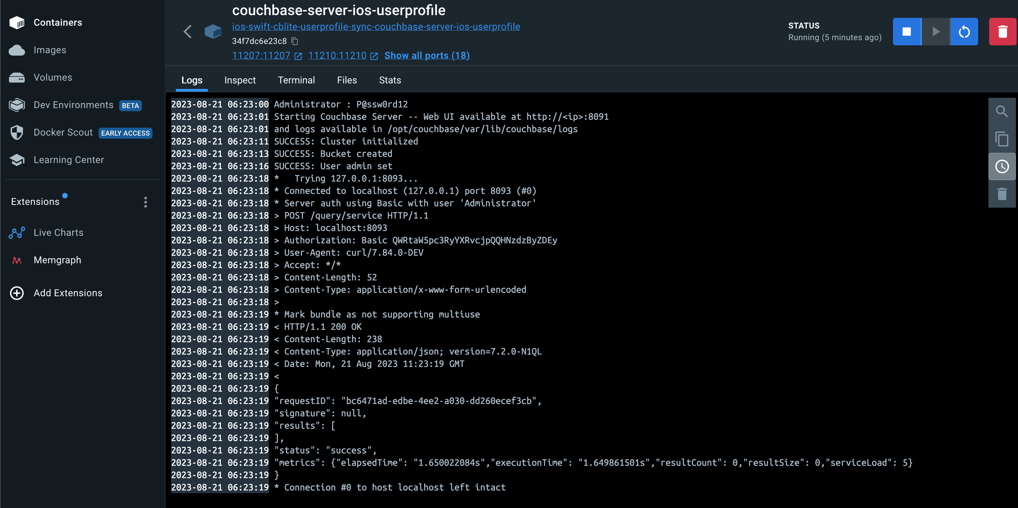The image size is (1018, 508).
Task: Click log line 'Host: localhost:8093'
Action: pos(331,228)
